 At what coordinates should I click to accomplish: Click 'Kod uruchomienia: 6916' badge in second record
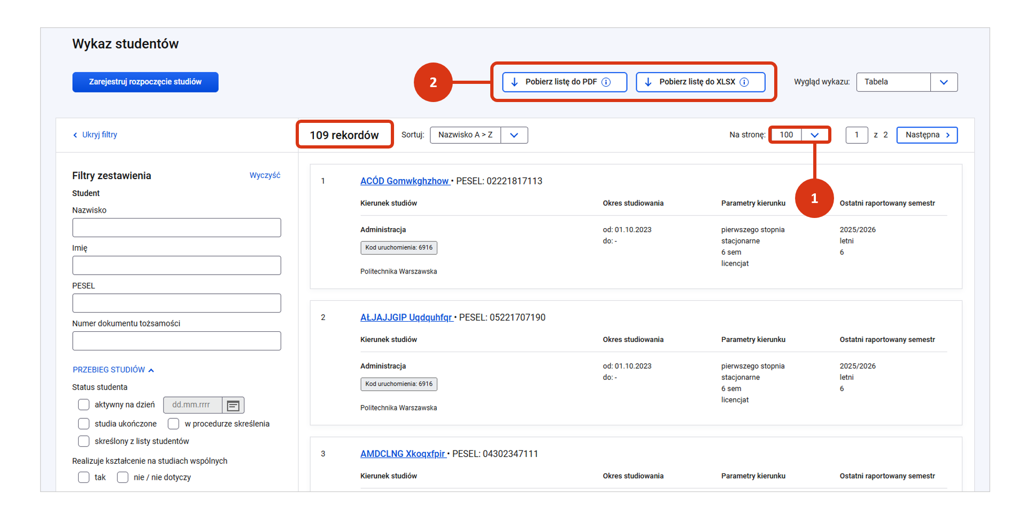(399, 384)
